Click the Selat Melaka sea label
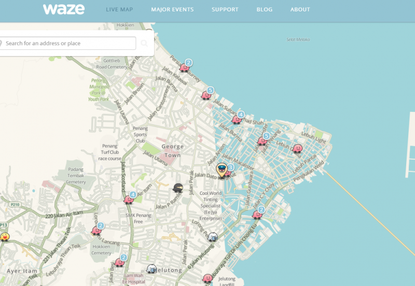 298,39
